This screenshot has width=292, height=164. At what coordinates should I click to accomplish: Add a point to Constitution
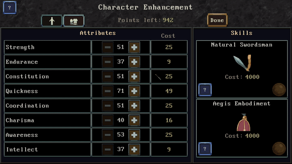134,76
